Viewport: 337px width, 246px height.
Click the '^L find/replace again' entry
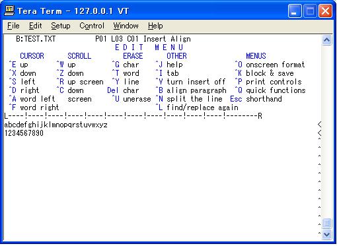click(x=197, y=108)
